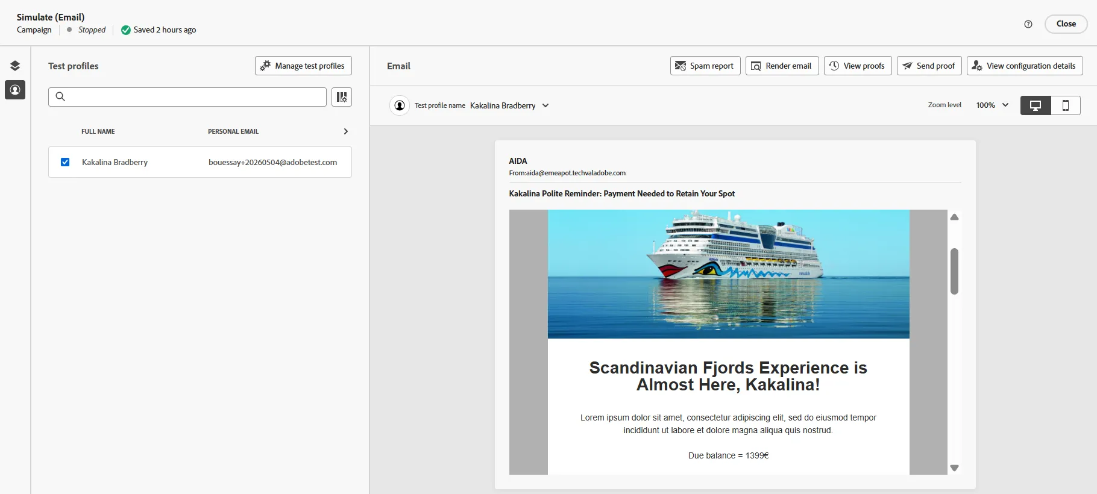Click the Send proof button

(929, 66)
